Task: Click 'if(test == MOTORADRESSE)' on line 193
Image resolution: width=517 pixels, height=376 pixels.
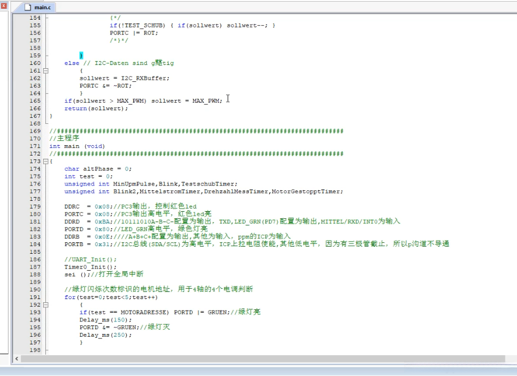Action: [x=124, y=312]
